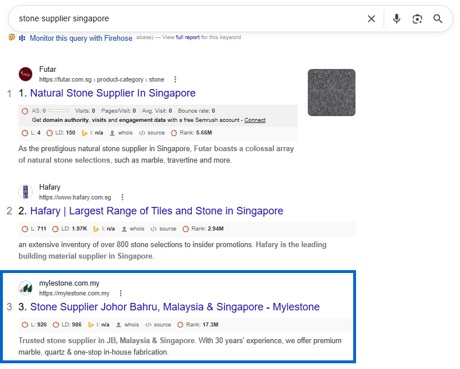
Task: Click the https://www.hafary.com.sg URL text
Action: click(75, 197)
